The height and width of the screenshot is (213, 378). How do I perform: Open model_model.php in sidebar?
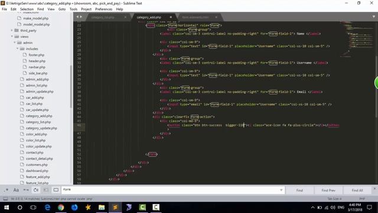point(37,24)
